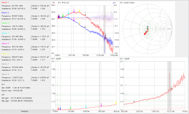The image size is (189, 114).
Task: Click VSWR chart title above markers 1 to 6
Action: 56,59
